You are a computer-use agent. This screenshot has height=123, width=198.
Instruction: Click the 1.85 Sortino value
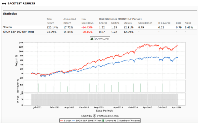[114, 27]
